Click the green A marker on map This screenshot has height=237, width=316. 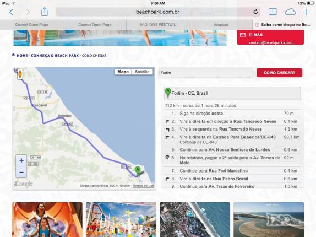point(138,171)
